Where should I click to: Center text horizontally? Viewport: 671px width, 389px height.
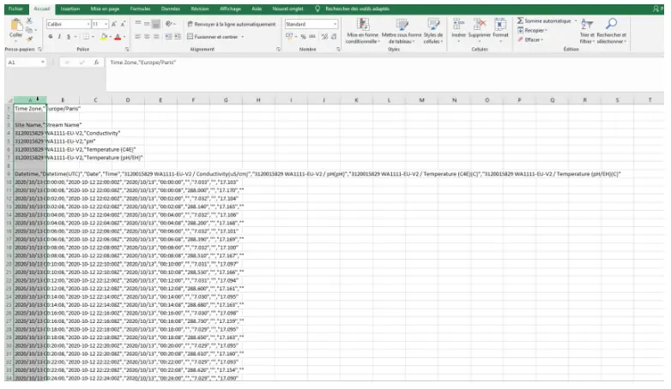pyautogui.click(x=147, y=37)
